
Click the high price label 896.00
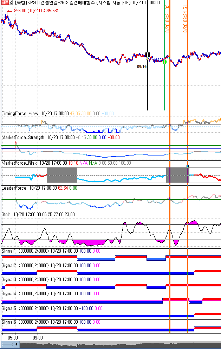pyautogui.click(x=20, y=11)
